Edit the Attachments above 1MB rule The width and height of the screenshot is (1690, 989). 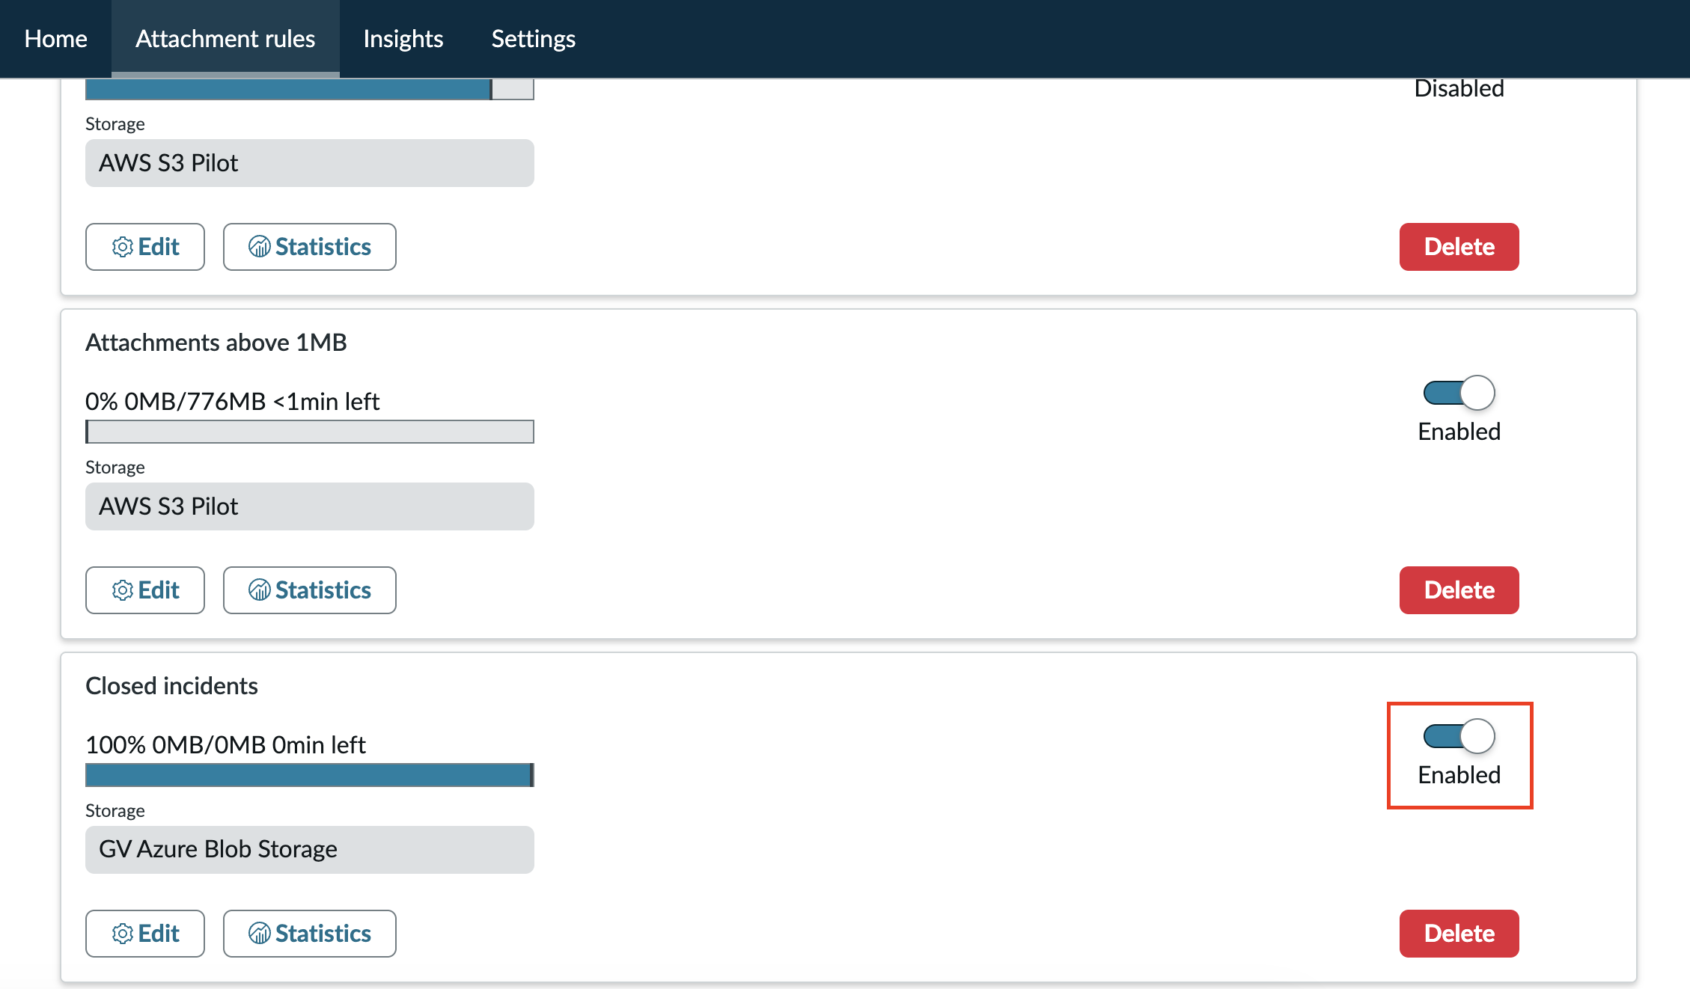coord(145,590)
